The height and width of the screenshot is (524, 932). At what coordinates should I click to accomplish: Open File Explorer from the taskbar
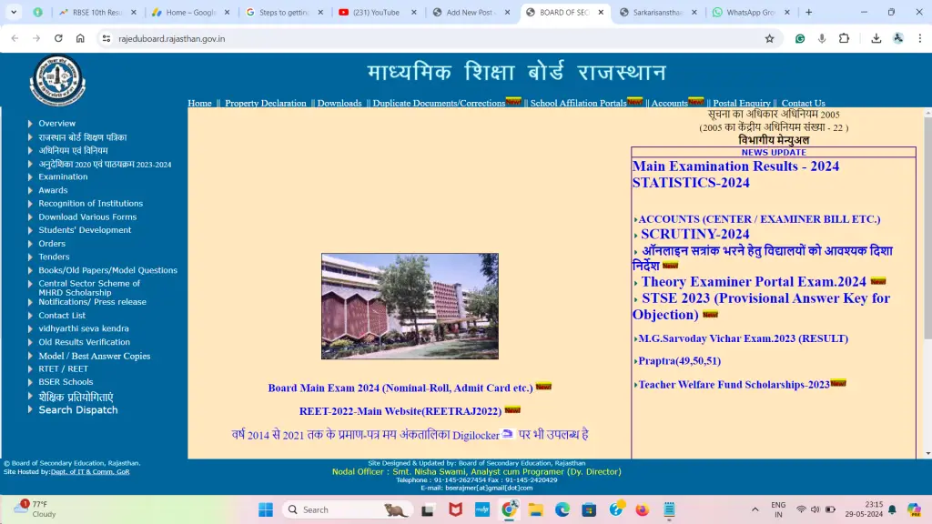pos(535,509)
